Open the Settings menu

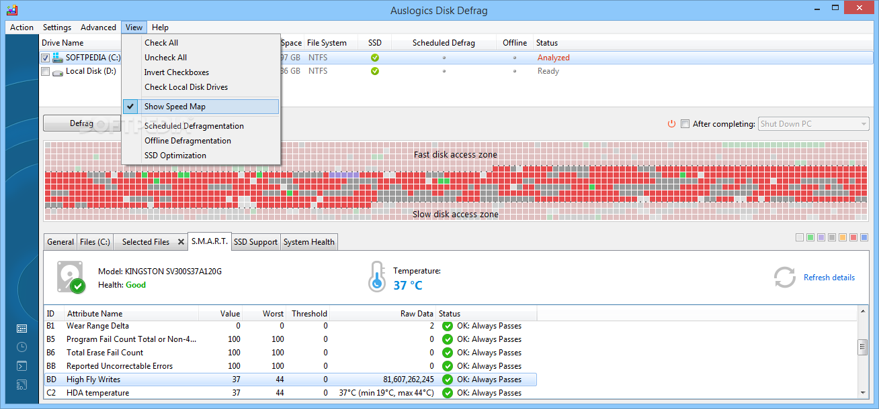(x=57, y=27)
